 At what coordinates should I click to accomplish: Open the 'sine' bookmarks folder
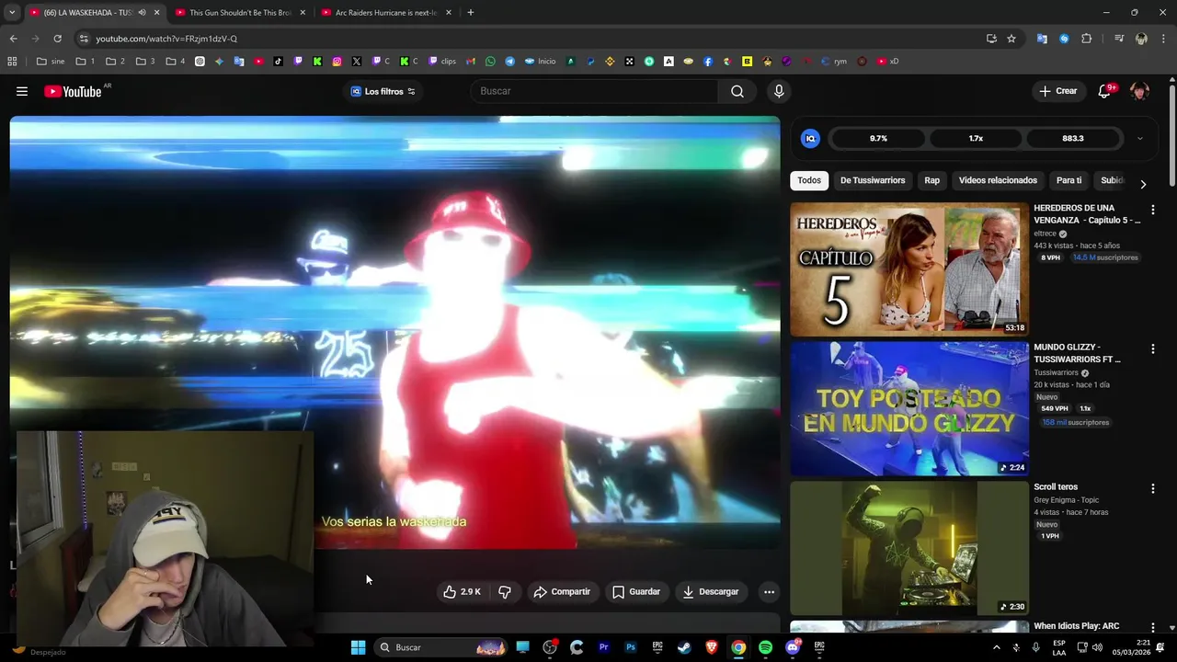point(51,62)
